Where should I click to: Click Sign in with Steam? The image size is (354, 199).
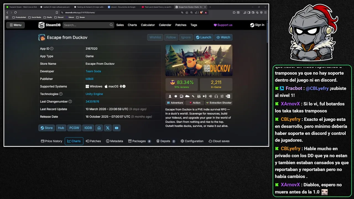[257, 25]
